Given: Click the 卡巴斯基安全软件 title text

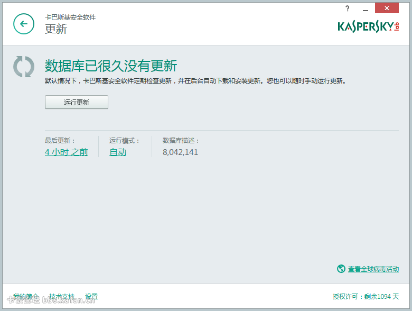Looking at the screenshot, I should click(x=70, y=17).
